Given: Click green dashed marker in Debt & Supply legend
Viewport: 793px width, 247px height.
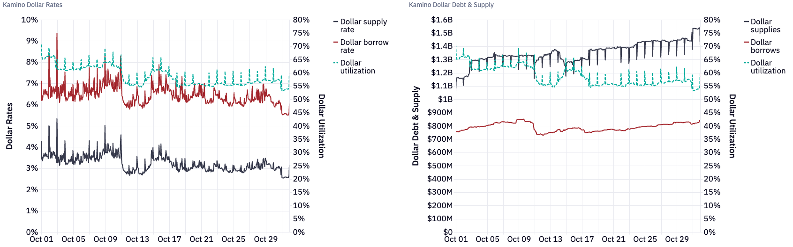Looking at the screenshot, I should [747, 63].
